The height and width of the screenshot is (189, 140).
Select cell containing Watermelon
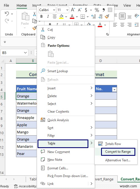pyautogui.click(x=27, y=103)
